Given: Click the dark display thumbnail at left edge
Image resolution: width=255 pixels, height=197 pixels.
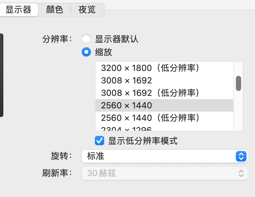Looking at the screenshot, I should (x=1, y=75).
